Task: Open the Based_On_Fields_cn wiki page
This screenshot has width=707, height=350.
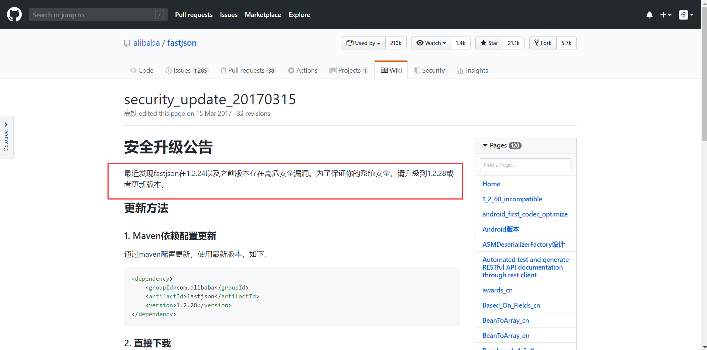Action: click(x=511, y=305)
